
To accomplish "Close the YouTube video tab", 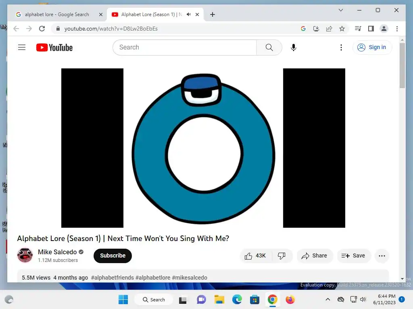I will (x=197, y=14).
